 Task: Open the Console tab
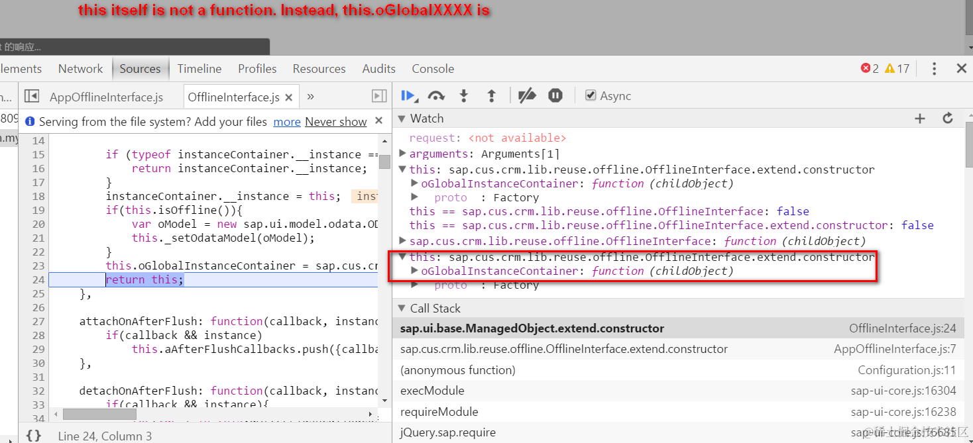coord(433,69)
